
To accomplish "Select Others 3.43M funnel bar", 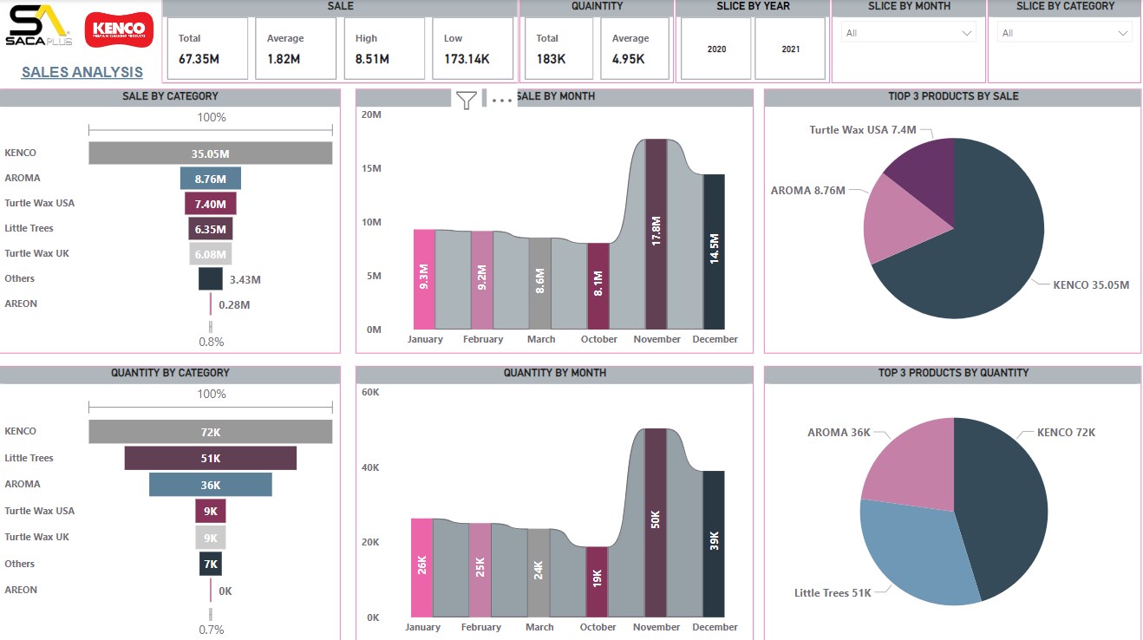I will pyautogui.click(x=211, y=279).
